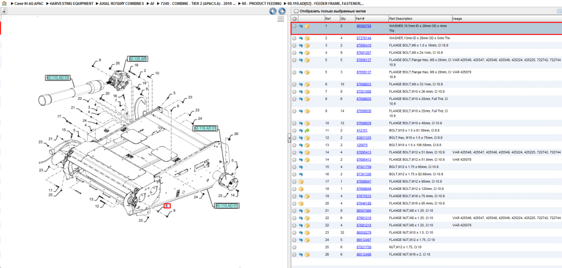Screen dimensions: 562x268
Task: Sort by Qty column header
Action: [x=343, y=19]
